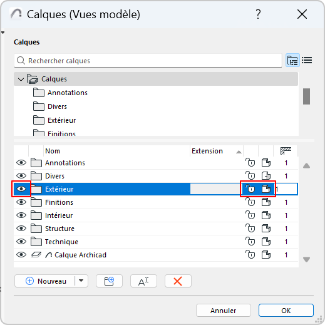Screen dimensions: 325x325
Task: Click the Annuler button
Action: click(224, 311)
